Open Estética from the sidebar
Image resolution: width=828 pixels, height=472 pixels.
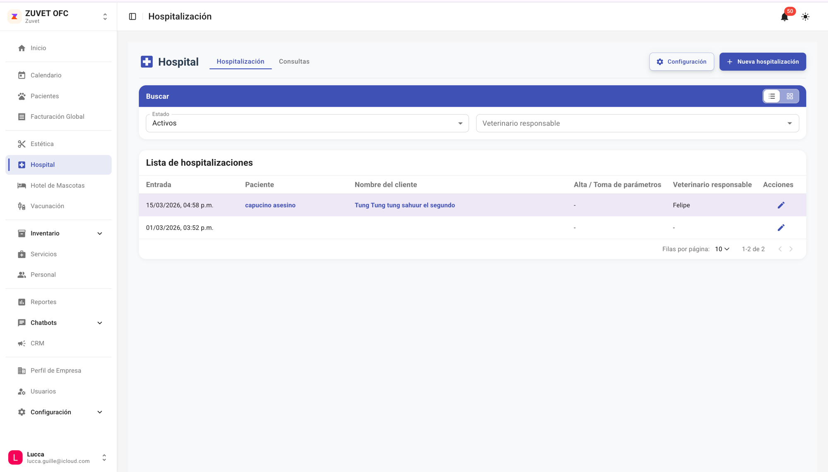(x=58, y=144)
